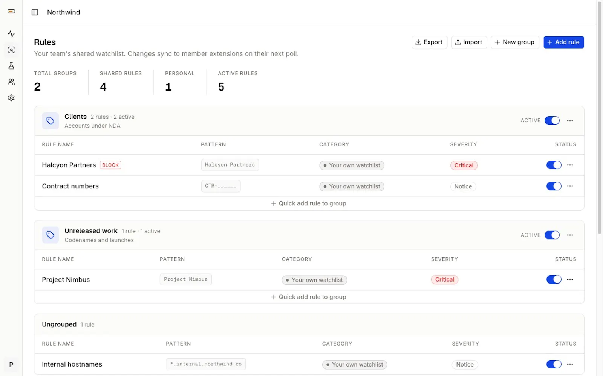Click the Clients group tag icon

click(x=51, y=121)
